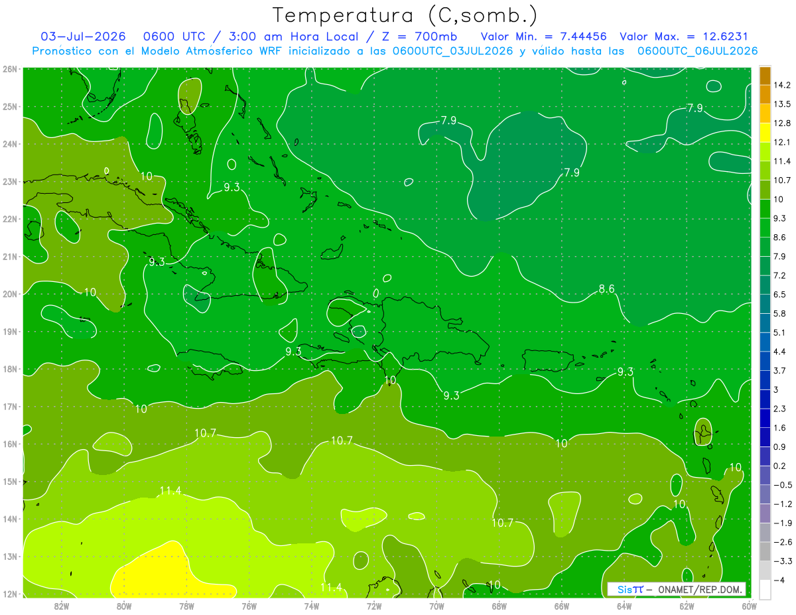The image size is (796, 615).
Task: Click latitude axis label "20N"
Action: tap(10, 294)
